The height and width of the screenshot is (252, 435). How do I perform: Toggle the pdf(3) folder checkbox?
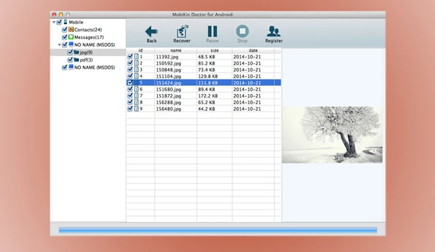click(x=70, y=60)
